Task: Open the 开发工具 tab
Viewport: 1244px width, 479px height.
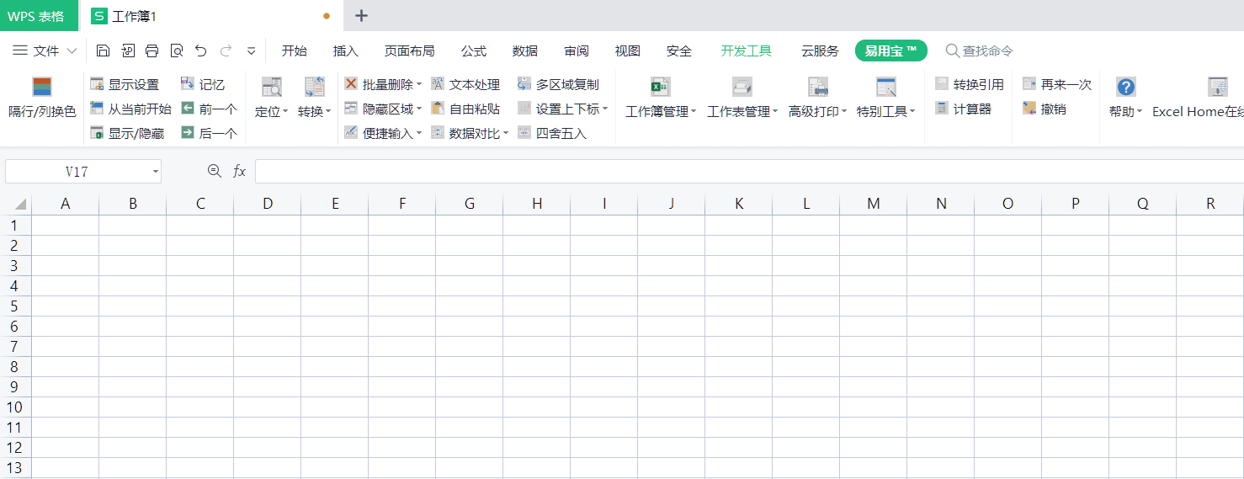Action: tap(746, 51)
